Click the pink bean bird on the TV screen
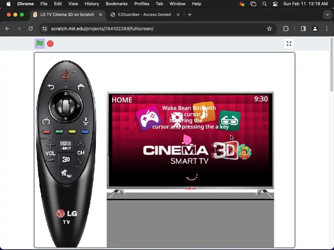Screen dimensions: 334x250 pyautogui.click(x=187, y=139)
